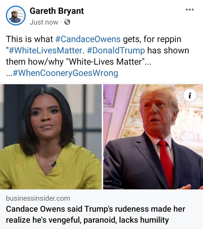Open the businessinsider.com source link

pyautogui.click(x=38, y=198)
